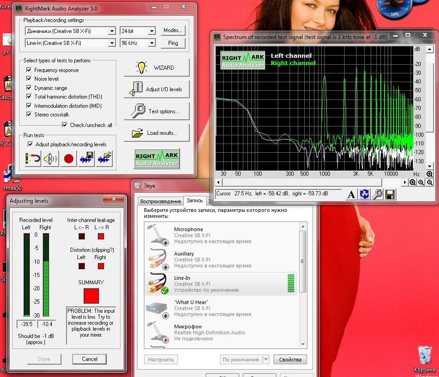The image size is (439, 377).
Task: Click the Load results button
Action: click(x=157, y=133)
